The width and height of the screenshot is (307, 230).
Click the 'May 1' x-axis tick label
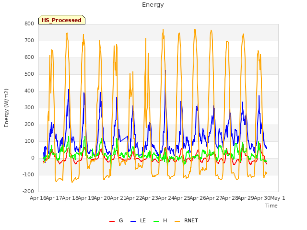coord(277,198)
